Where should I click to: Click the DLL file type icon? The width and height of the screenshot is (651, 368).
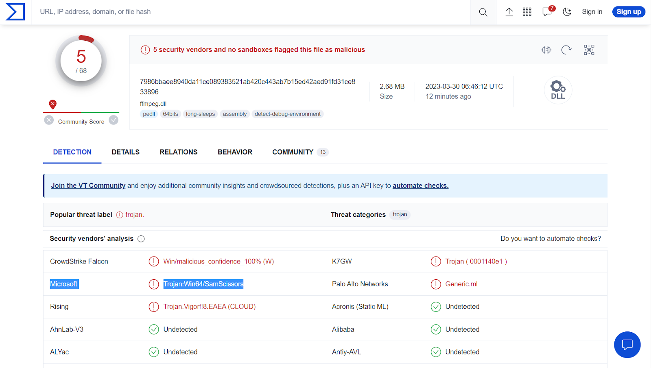(x=558, y=90)
